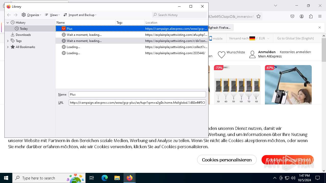The image size is (326, 183).
Task: Click the URL input field
Action: pos(137,103)
